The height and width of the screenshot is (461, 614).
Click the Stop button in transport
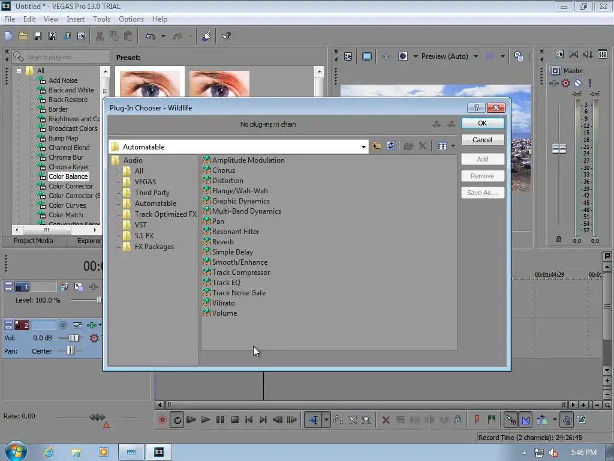[234, 420]
